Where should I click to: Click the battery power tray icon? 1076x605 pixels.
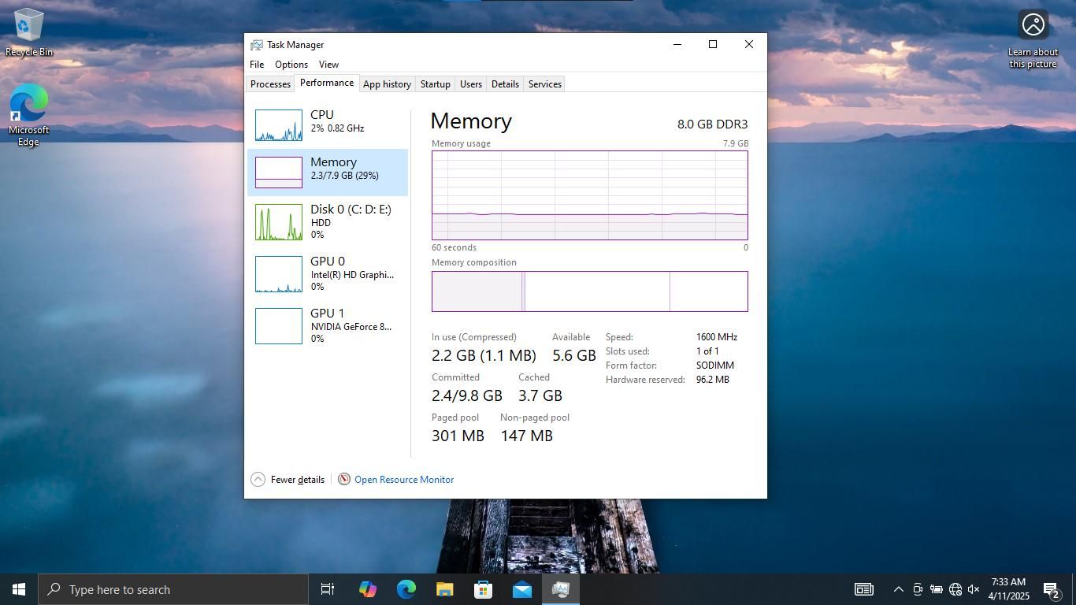(937, 589)
